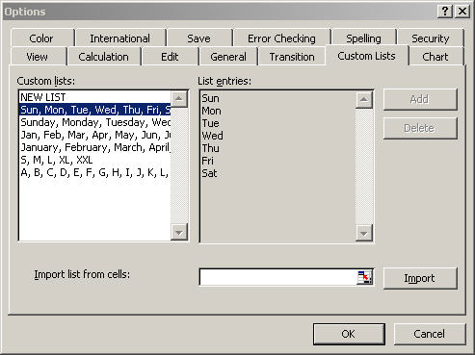Click the Mon entry in List entries
475x355 pixels.
click(211, 111)
